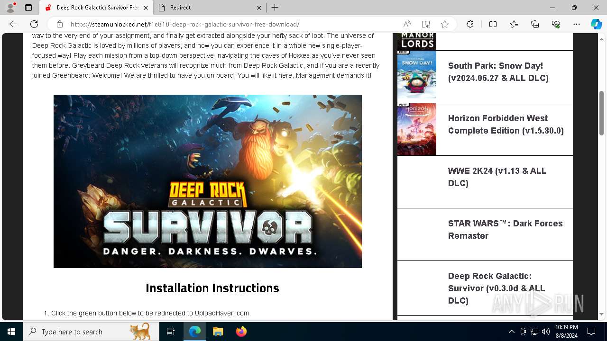View site information lock icon
Viewport: 607px width, 341px height.
(60, 24)
